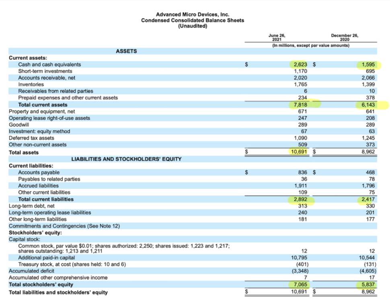The height and width of the screenshot is (304, 390).
Task: Select "Commitments and Contingencies (See Note 12)"
Action: point(64,226)
